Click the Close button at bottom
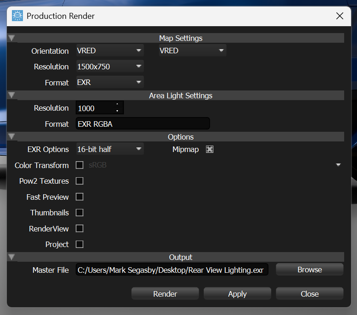Screen dimensions: 357x315 point(310,293)
